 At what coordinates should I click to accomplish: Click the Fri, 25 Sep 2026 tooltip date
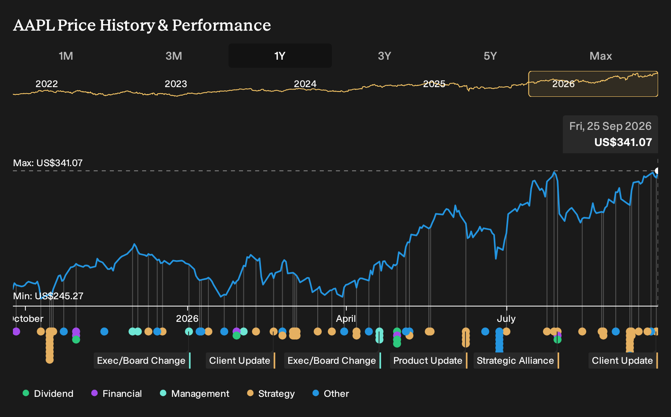tap(610, 126)
